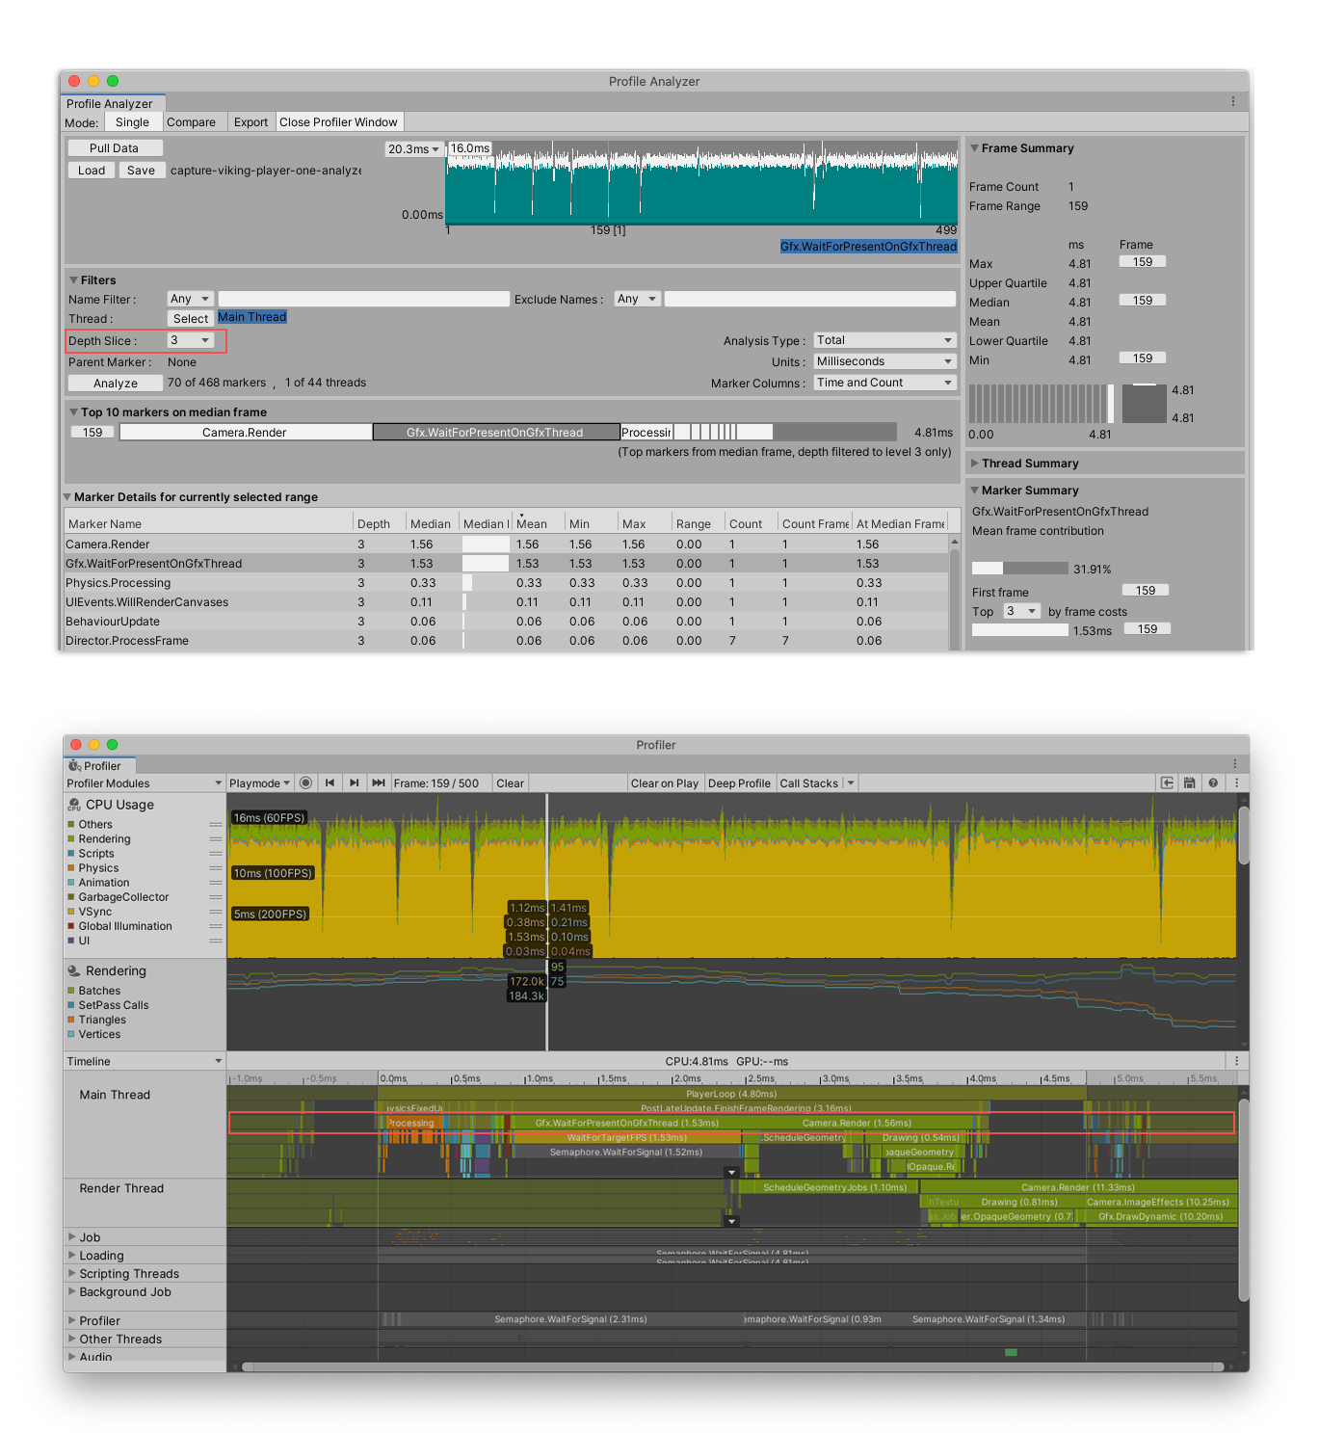Step to next frame in Profiler
The height and width of the screenshot is (1433, 1319).
[355, 783]
